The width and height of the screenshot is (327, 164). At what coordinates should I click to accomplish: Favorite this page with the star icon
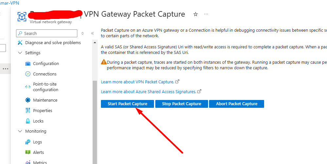pos(195,14)
